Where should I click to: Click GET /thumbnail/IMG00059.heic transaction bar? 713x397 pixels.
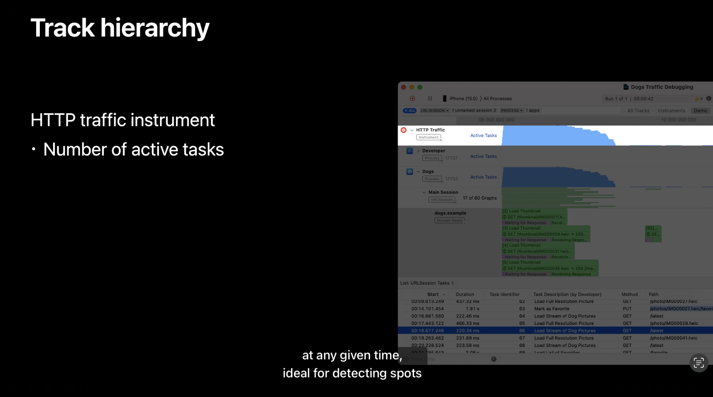(x=546, y=234)
